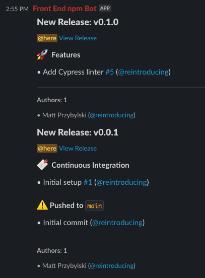Open the Front End npm Bot profile
This screenshot has height=278, width=205.
click(64, 9)
